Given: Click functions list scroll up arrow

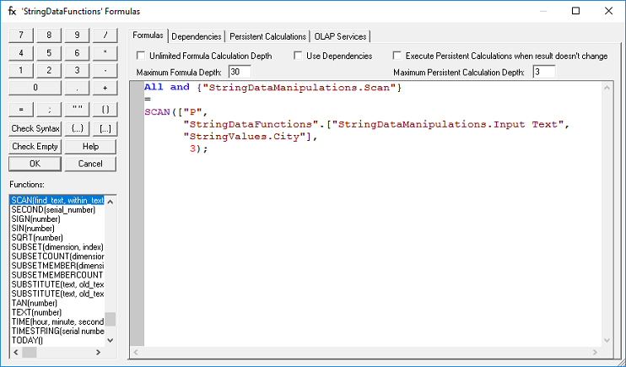Looking at the screenshot, I should [111, 202].
